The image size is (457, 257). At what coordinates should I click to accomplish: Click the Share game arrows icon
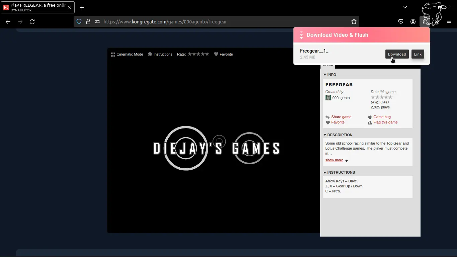[x=328, y=117]
